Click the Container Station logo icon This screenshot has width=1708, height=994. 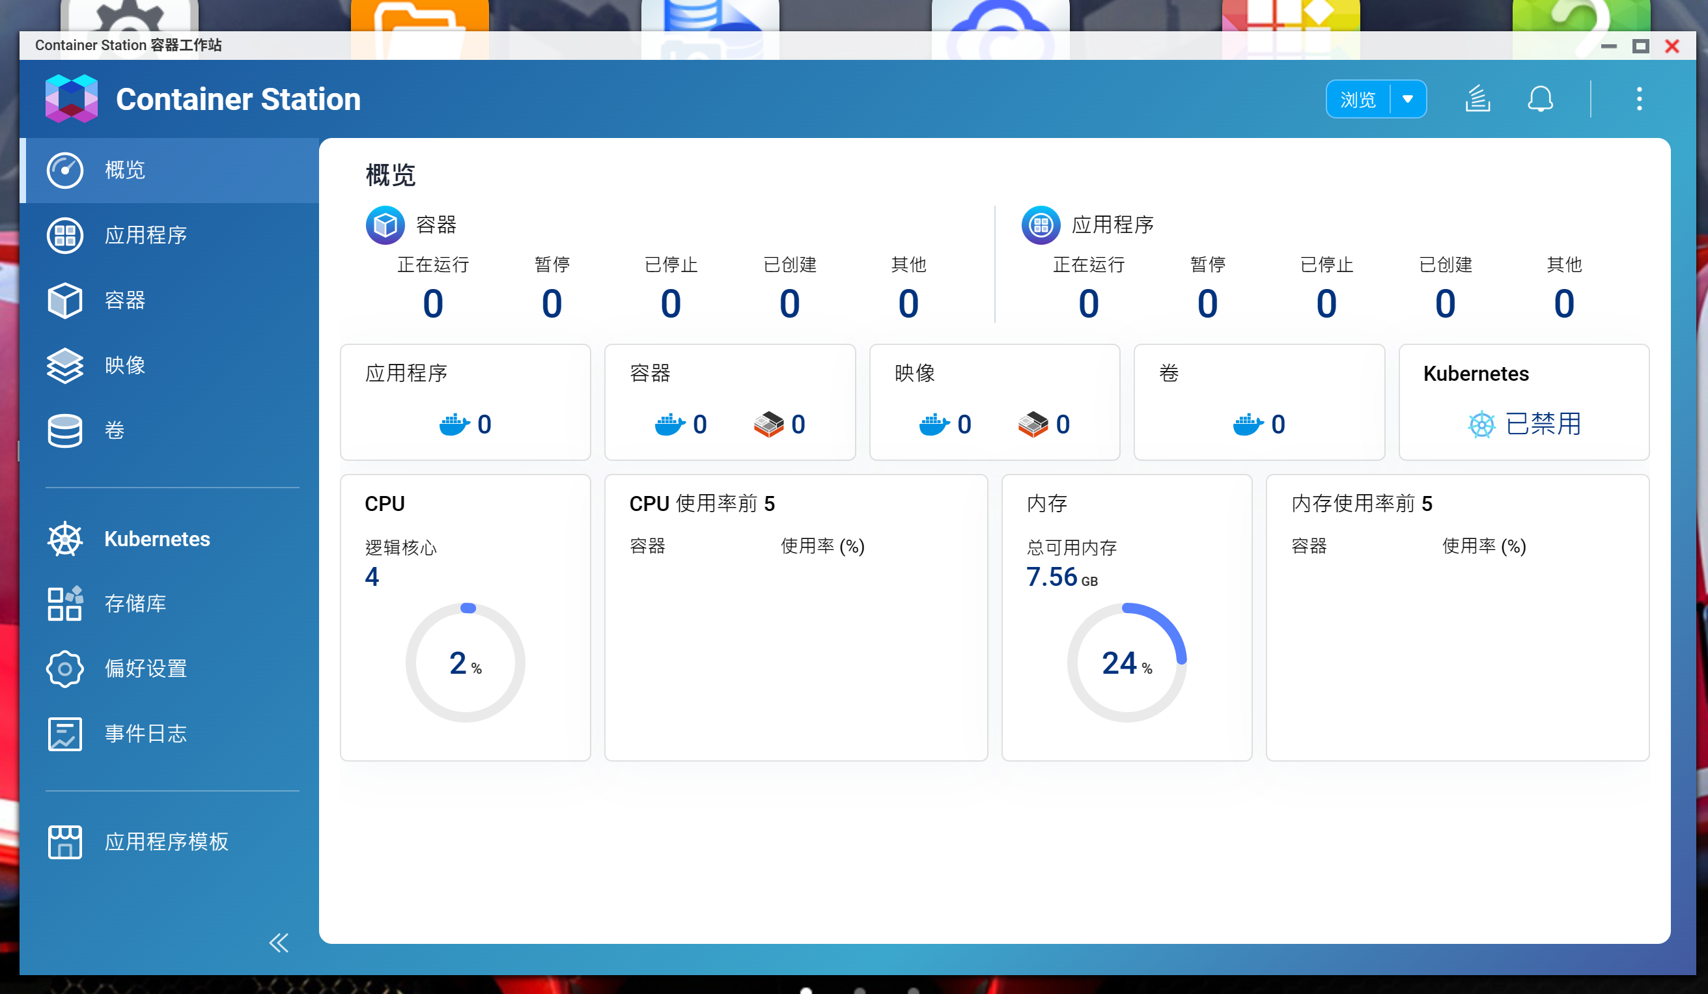[x=71, y=99]
